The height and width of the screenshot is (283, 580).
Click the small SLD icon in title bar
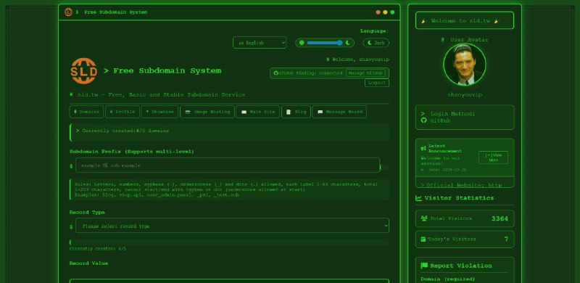coord(68,12)
